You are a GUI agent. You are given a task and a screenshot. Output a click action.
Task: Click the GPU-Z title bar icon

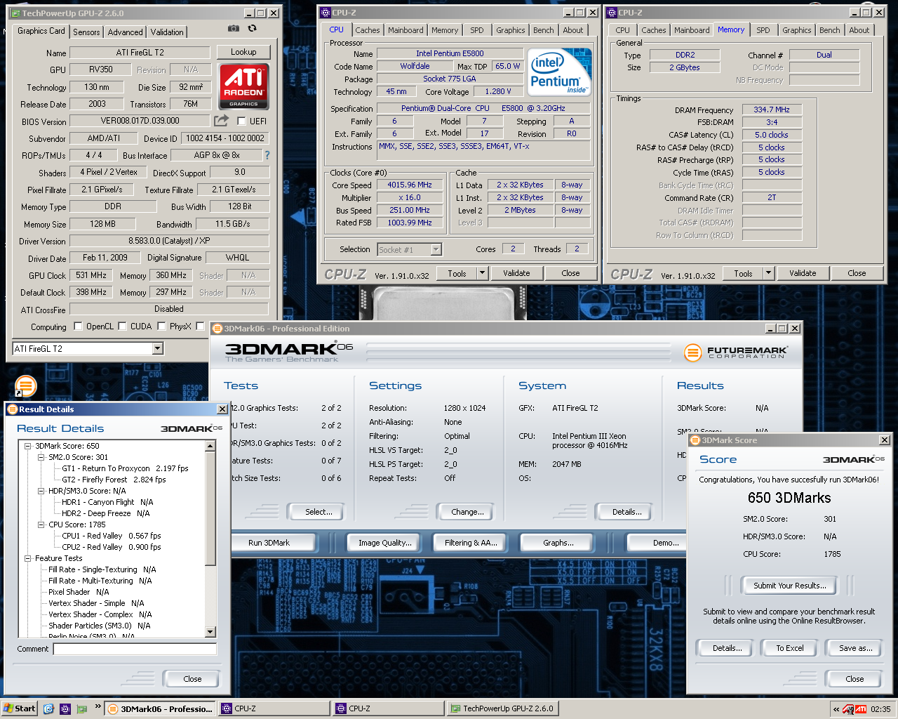point(15,13)
